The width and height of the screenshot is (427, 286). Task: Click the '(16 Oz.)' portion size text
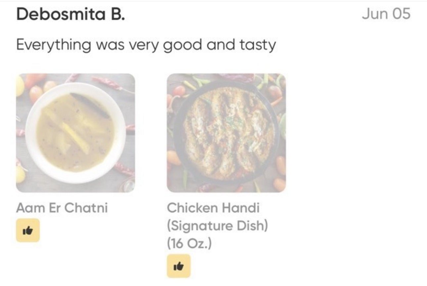[x=189, y=244]
